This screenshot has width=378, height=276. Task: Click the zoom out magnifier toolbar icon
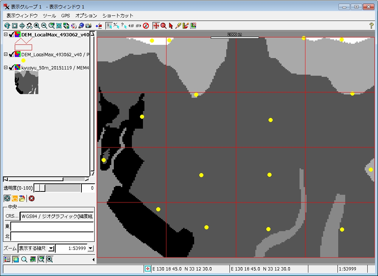click(x=44, y=26)
